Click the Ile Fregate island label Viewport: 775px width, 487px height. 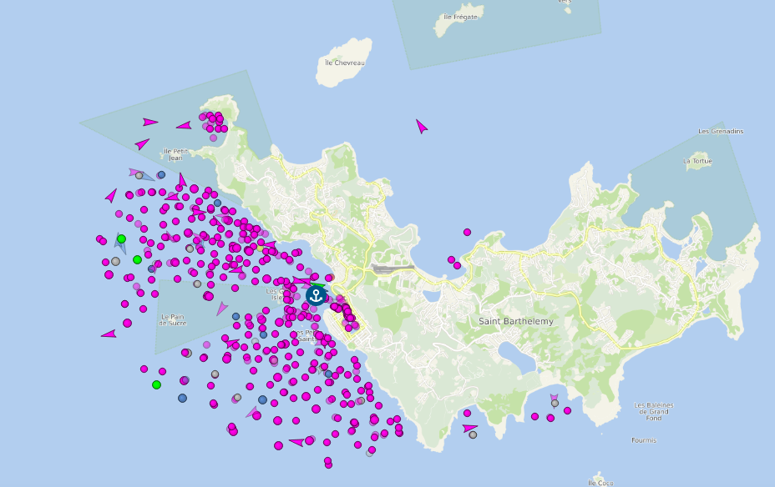460,17
